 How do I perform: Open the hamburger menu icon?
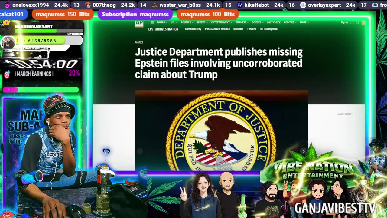(152, 22)
